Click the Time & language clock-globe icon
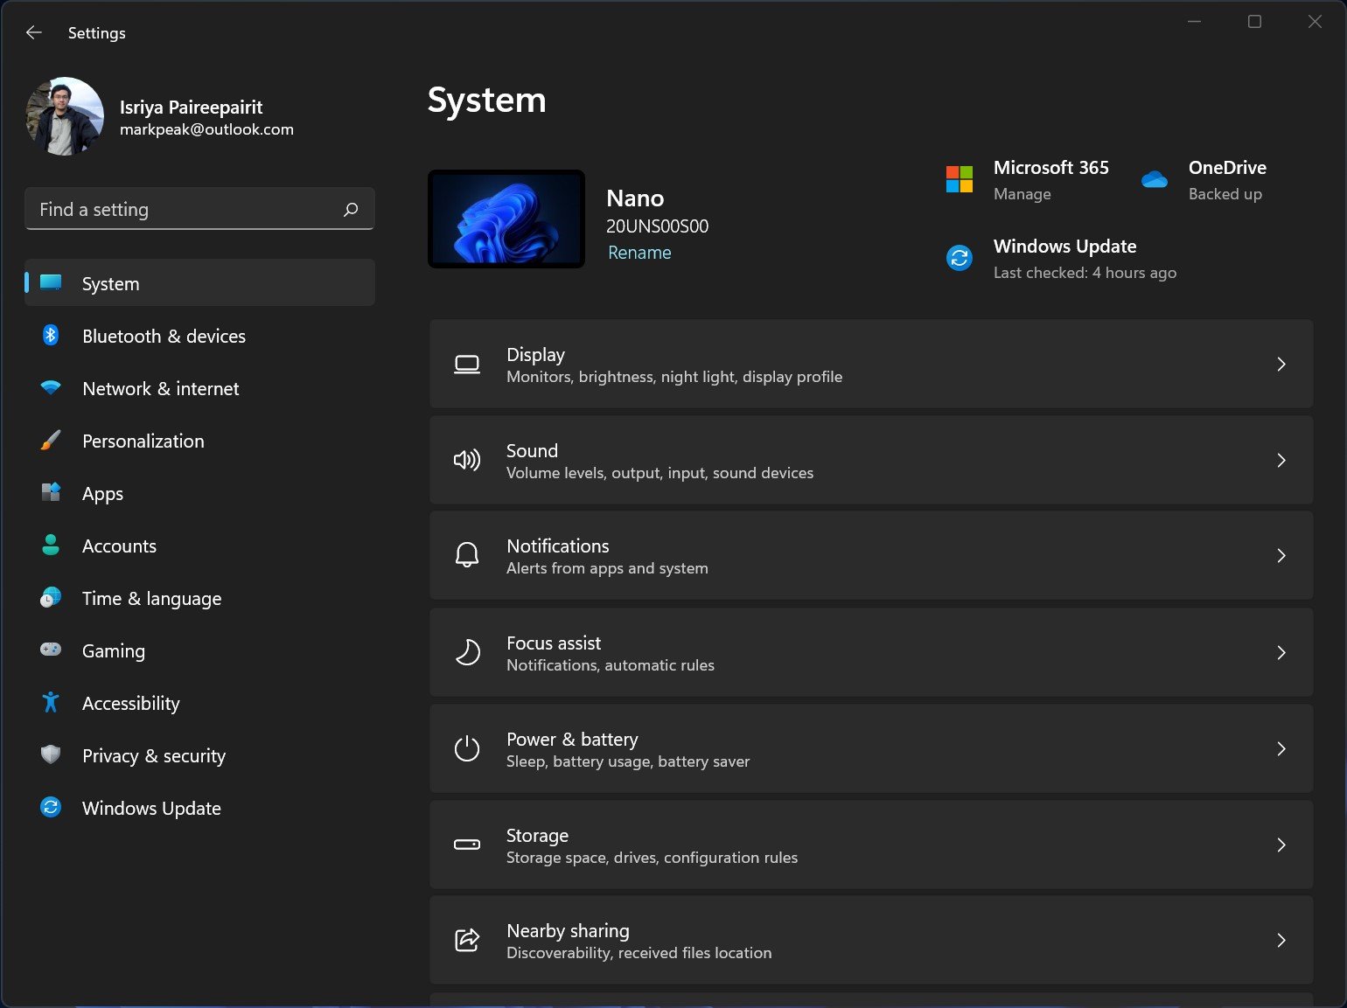Viewport: 1347px width, 1008px height. pyautogui.click(x=51, y=597)
